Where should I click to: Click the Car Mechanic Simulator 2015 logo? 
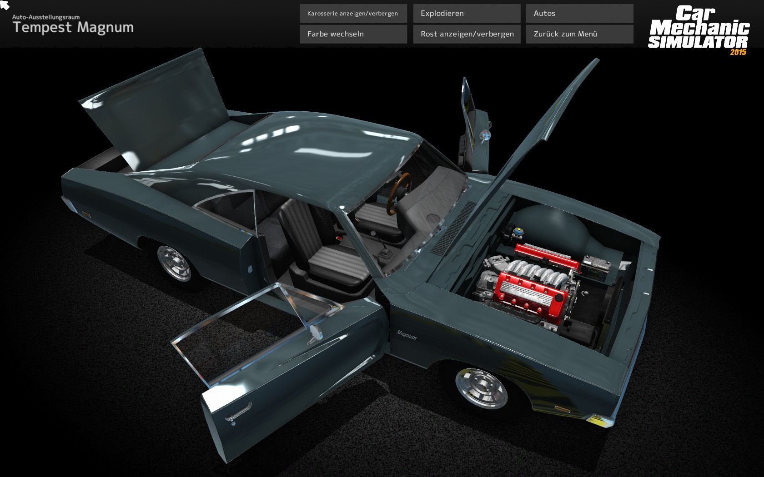[x=699, y=30]
